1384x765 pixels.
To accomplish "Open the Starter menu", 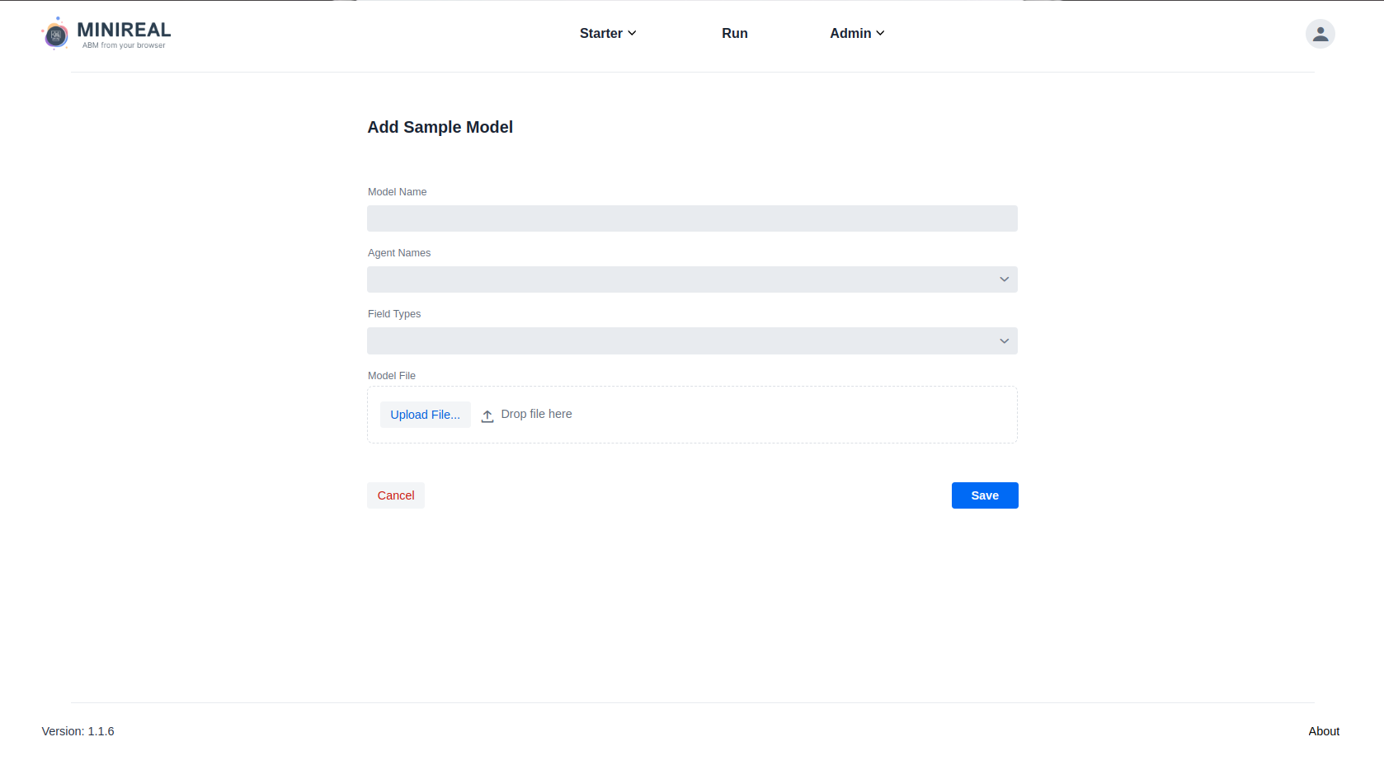I will (x=608, y=33).
